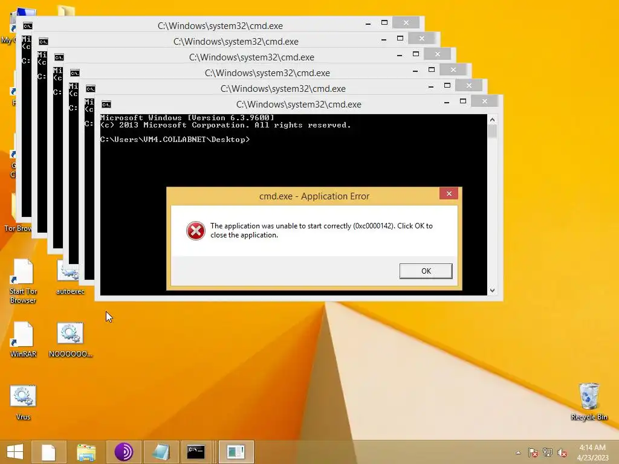
Task: Select the Vrus desktop file icon
Action: (x=23, y=402)
